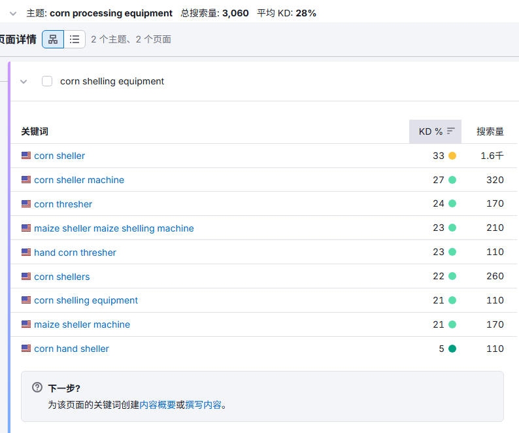
Task: Switch to grouped card view icon
Action: (53, 39)
